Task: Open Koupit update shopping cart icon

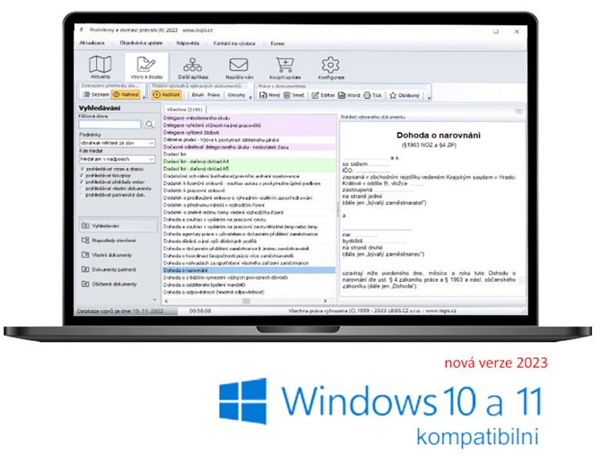Action: point(284,67)
